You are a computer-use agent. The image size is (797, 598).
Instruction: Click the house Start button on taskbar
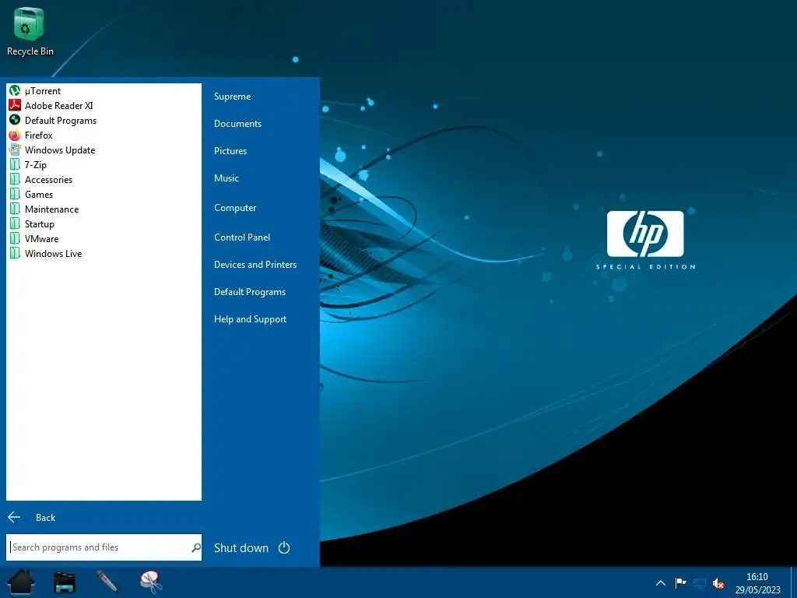[x=21, y=582]
